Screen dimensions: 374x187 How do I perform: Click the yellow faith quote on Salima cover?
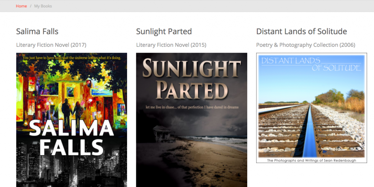72,58
